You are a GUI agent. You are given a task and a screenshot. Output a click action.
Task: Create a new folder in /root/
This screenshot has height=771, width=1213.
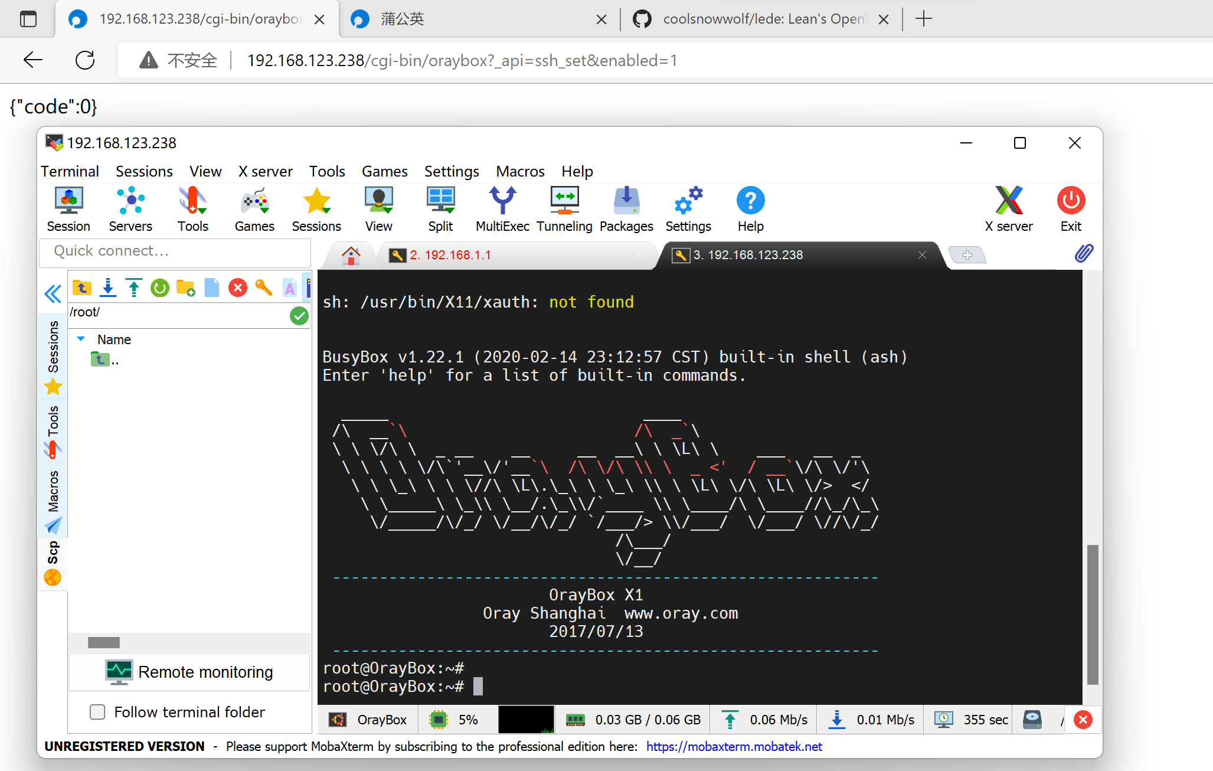pos(185,288)
